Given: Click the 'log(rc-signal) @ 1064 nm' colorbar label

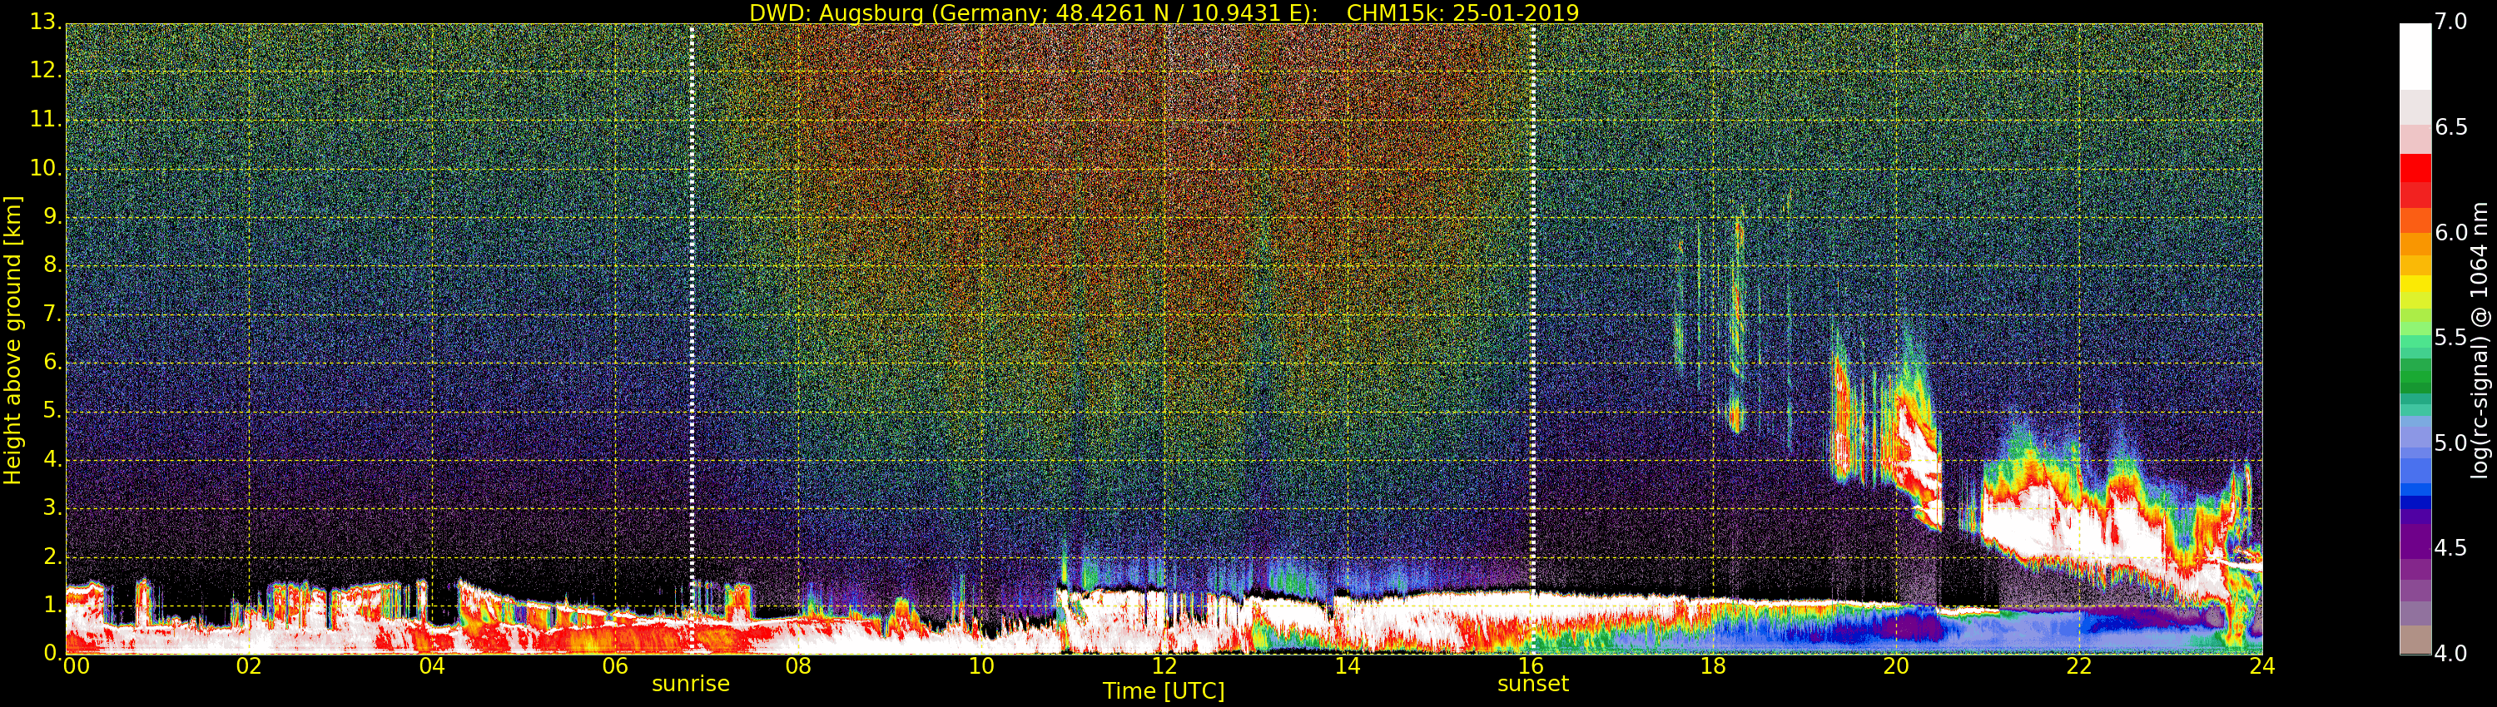Looking at the screenshot, I should click(2480, 340).
